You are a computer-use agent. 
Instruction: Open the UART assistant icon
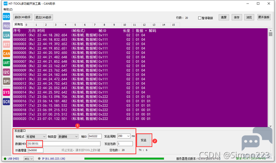pos(7,63)
